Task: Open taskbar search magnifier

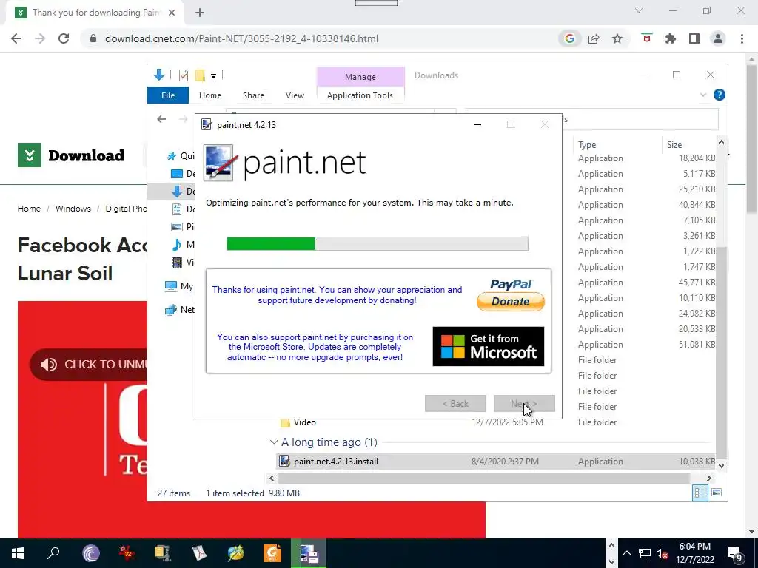Action: 53,552
